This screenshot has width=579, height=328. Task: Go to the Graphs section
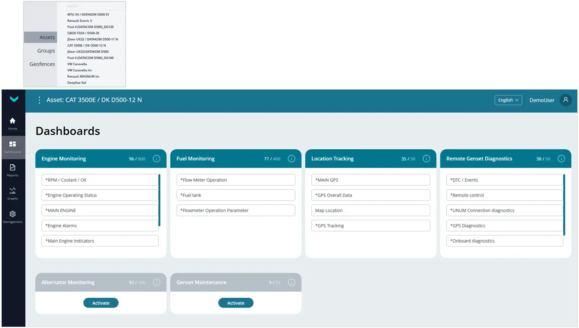pyautogui.click(x=12, y=193)
